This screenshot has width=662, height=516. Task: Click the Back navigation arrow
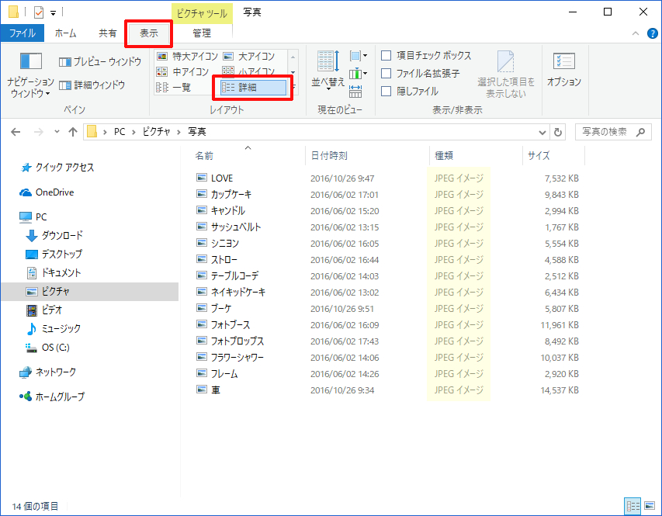point(16,132)
